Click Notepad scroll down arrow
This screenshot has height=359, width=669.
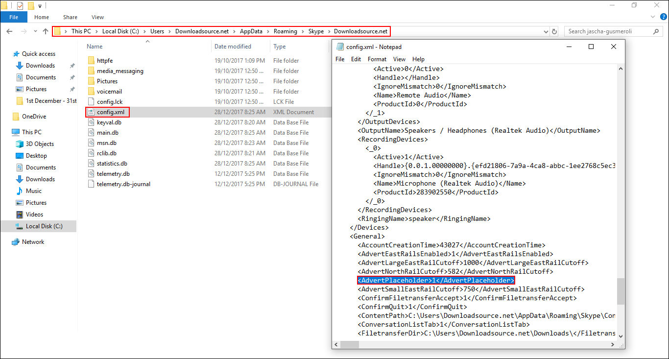pos(621,336)
